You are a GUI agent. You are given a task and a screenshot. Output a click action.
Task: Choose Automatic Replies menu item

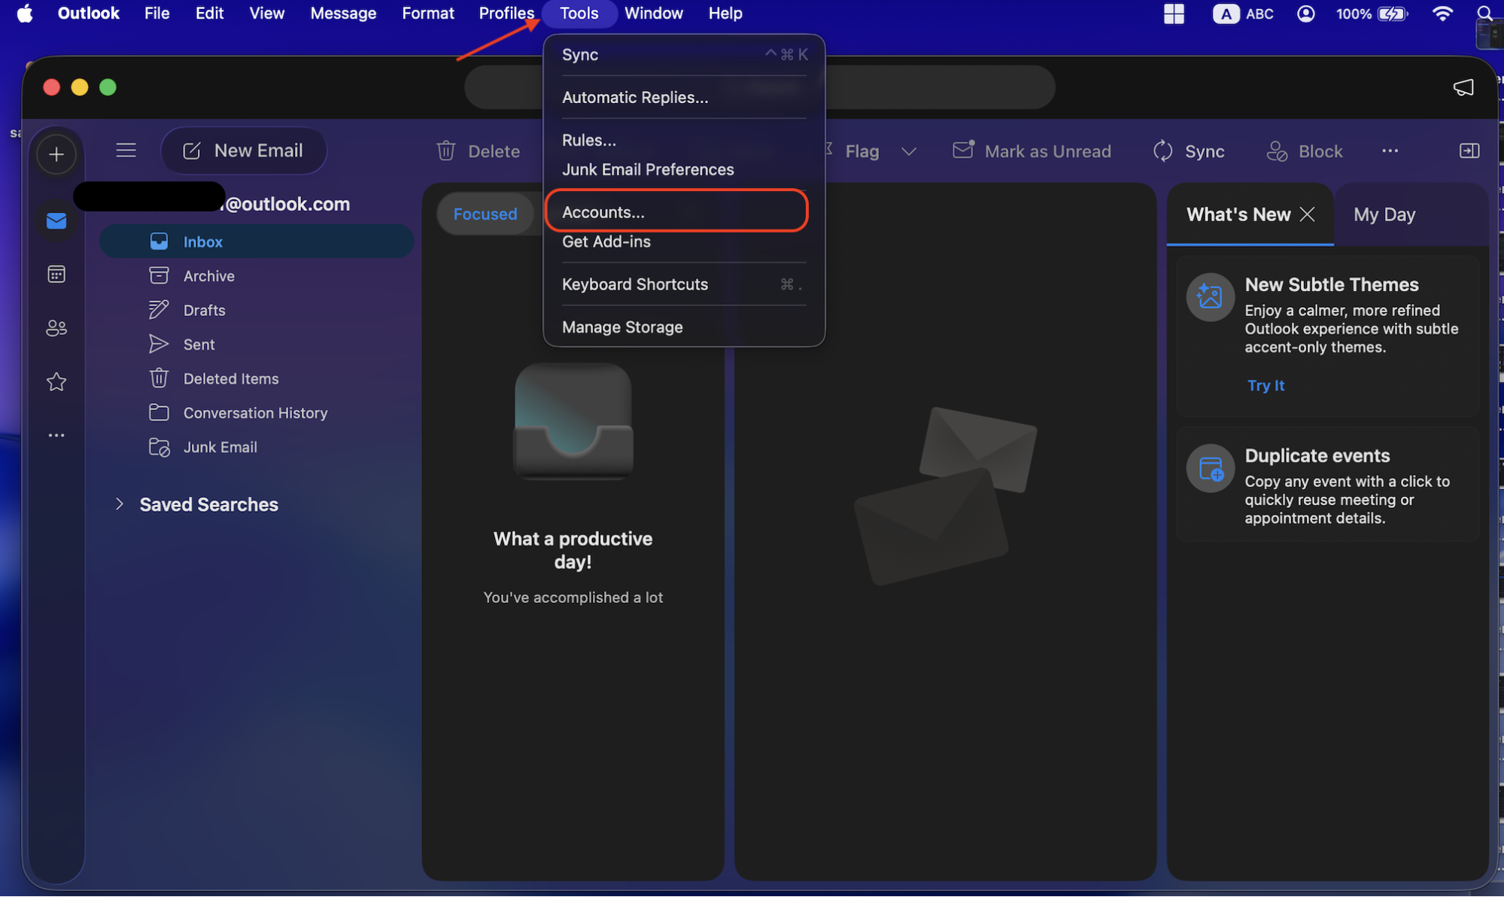684,98
